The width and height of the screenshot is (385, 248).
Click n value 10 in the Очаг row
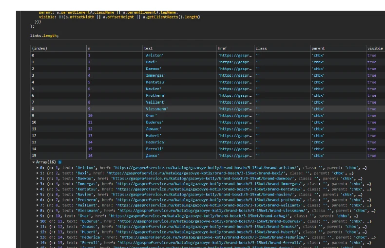click(115, 115)
